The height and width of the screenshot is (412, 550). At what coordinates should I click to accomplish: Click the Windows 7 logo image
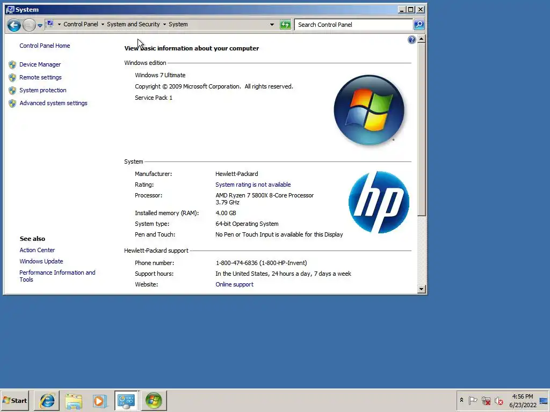369,110
